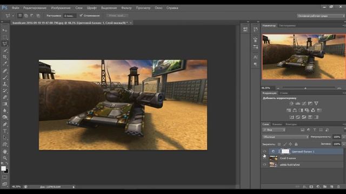The height and width of the screenshot is (194, 346).
Task: Add an Invert adjustment
Action: point(292,117)
